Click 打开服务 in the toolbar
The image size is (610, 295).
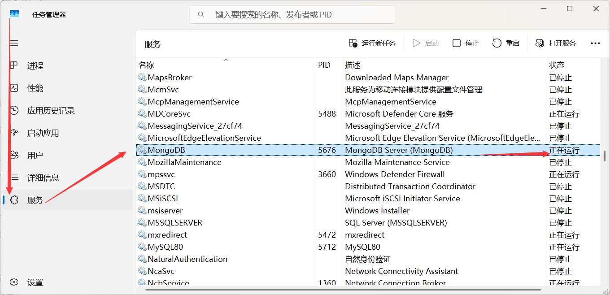[x=556, y=43]
